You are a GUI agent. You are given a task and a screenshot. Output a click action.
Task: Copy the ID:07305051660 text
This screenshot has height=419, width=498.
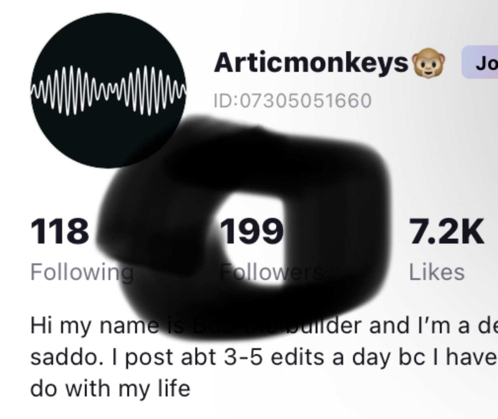pyautogui.click(x=293, y=100)
